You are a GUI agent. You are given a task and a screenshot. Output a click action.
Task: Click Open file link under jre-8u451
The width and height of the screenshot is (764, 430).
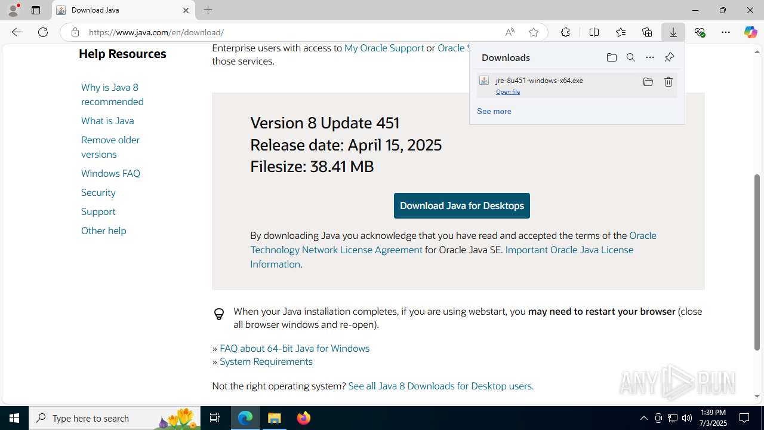click(x=508, y=92)
